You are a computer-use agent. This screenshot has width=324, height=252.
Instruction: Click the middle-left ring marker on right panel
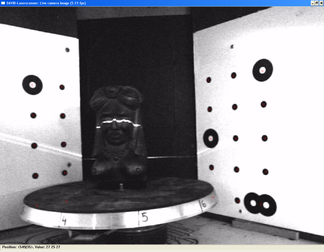coord(211,138)
